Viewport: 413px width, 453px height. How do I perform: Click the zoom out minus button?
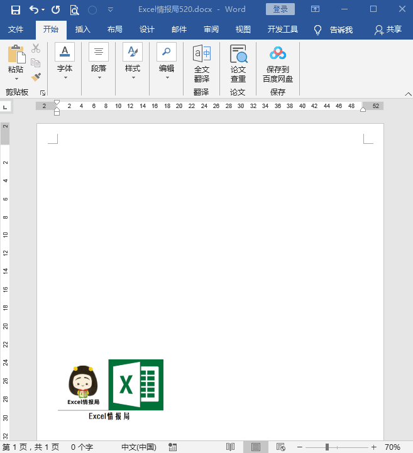click(x=300, y=447)
